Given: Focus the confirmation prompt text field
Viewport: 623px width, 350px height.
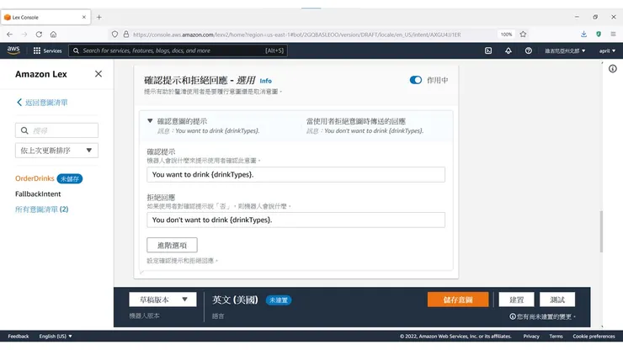Looking at the screenshot, I should [x=296, y=174].
